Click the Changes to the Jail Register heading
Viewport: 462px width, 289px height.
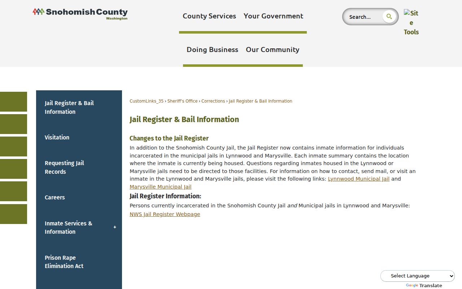[169, 138]
